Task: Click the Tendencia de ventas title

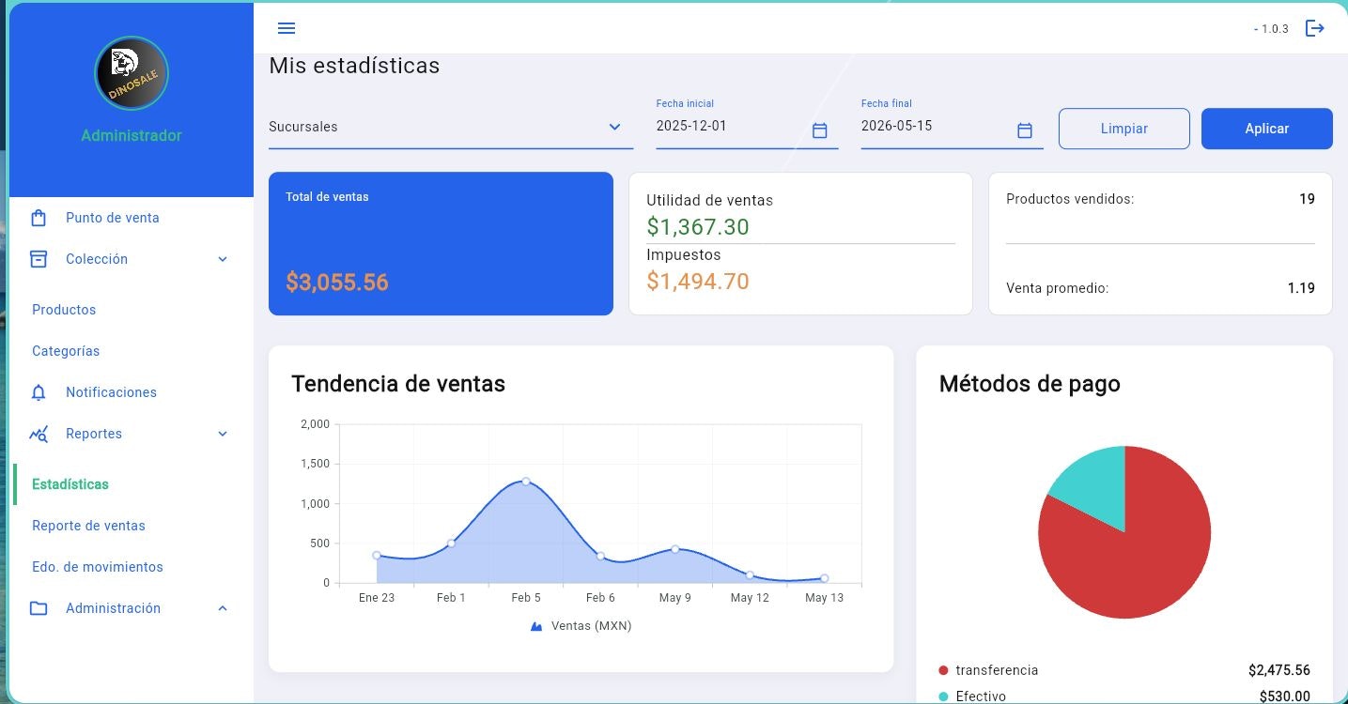Action: (x=398, y=383)
